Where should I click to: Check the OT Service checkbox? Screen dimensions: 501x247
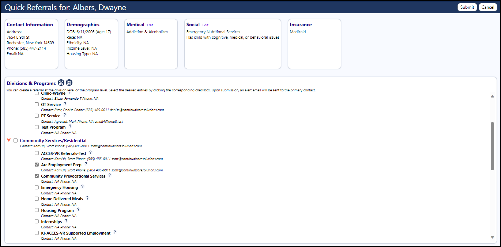[37, 104]
